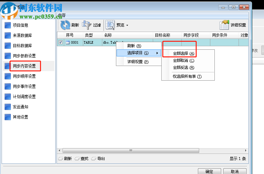This screenshot has width=264, height=174.
Task: Select 同步参数设置 in sidebar
Action: [24, 56]
